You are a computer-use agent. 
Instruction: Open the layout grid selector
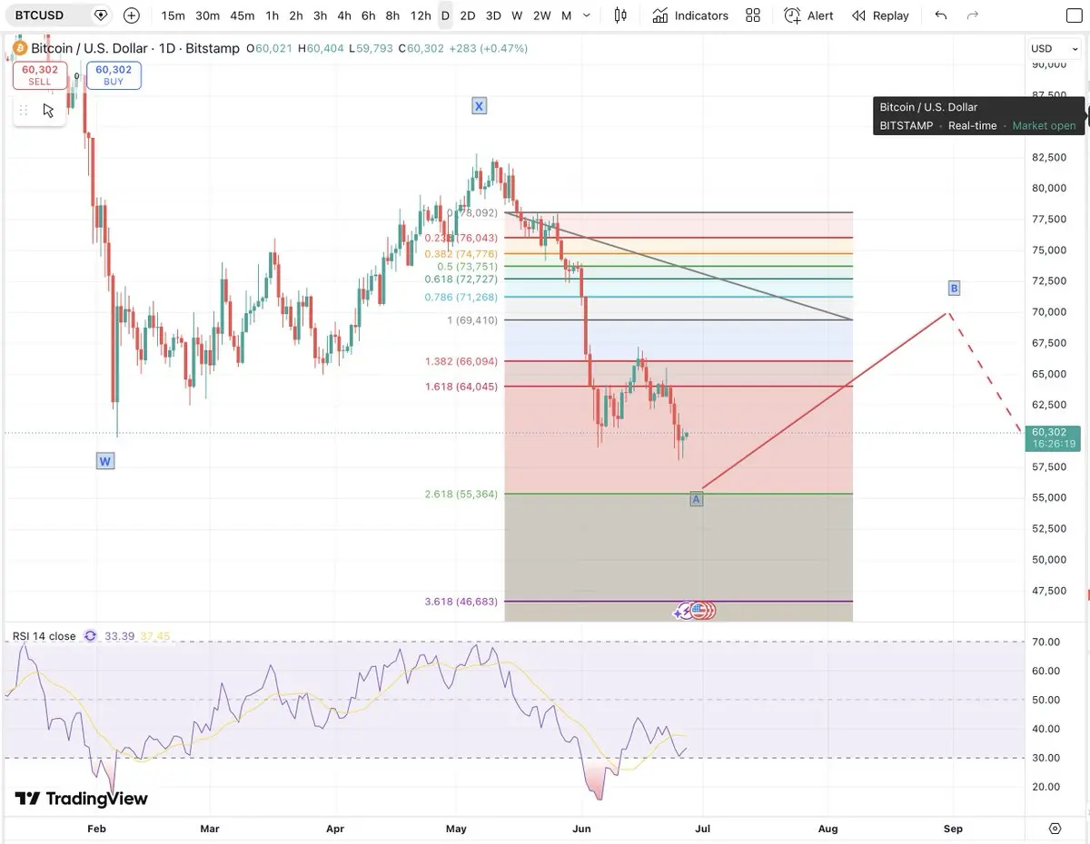click(x=752, y=15)
